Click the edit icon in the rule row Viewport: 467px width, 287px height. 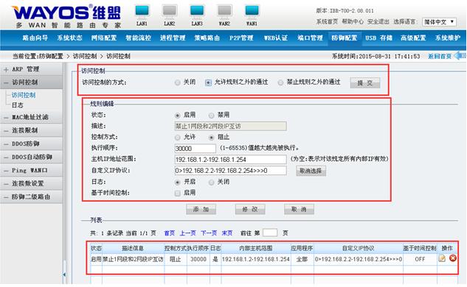click(442, 258)
